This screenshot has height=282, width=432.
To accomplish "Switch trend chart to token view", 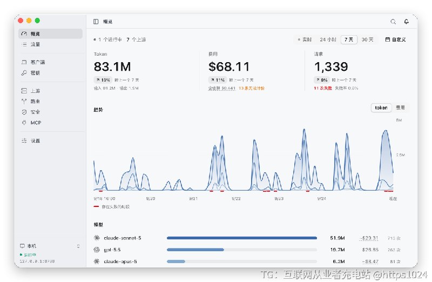I will click(381, 108).
